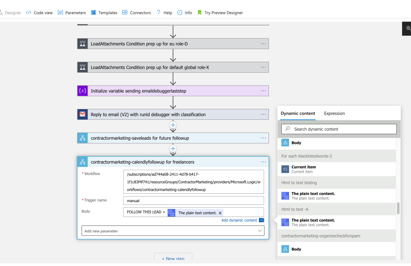The height and width of the screenshot is (266, 411).
Task: Select the first Body item in dynamic content list
Action: [x=337, y=143]
